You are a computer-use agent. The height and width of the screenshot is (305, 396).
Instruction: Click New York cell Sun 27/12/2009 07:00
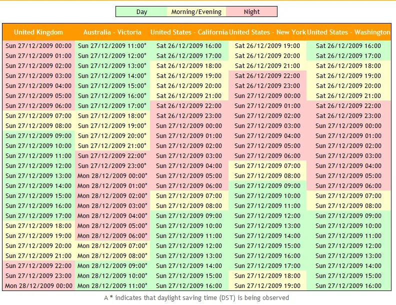pos(267,165)
